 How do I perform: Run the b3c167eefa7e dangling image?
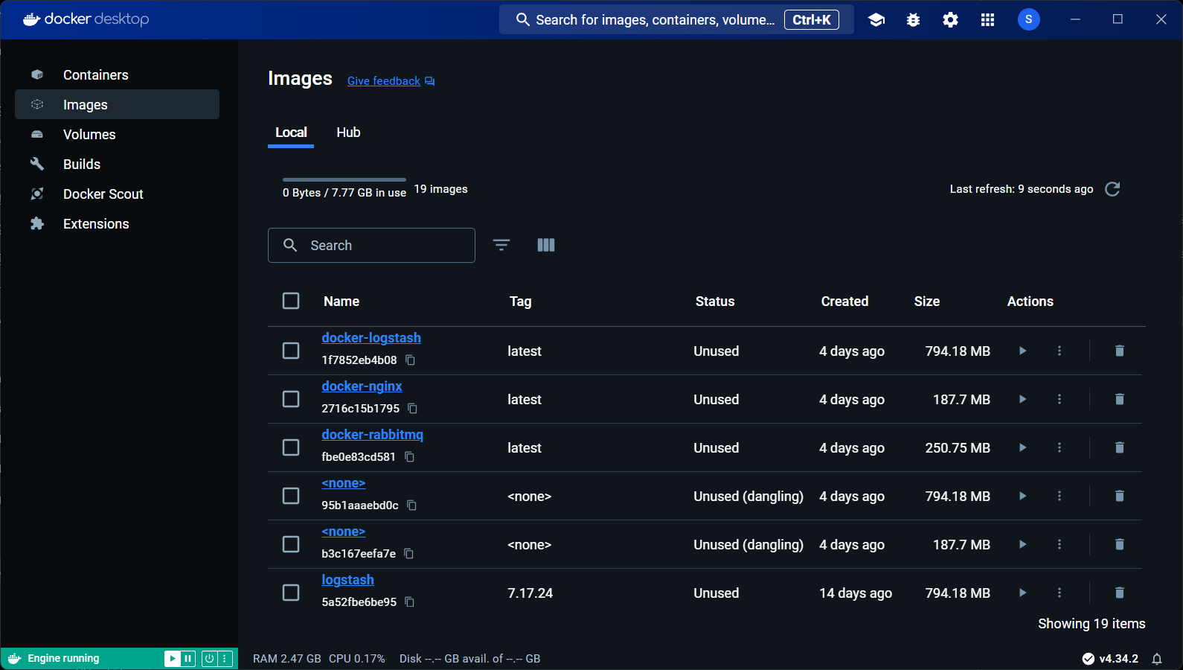coord(1022,544)
